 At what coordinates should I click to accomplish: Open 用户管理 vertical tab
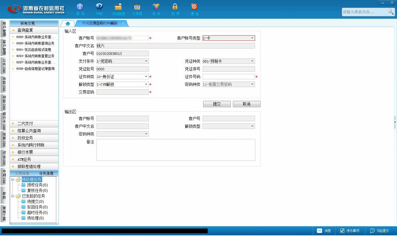click(x=4, y=29)
